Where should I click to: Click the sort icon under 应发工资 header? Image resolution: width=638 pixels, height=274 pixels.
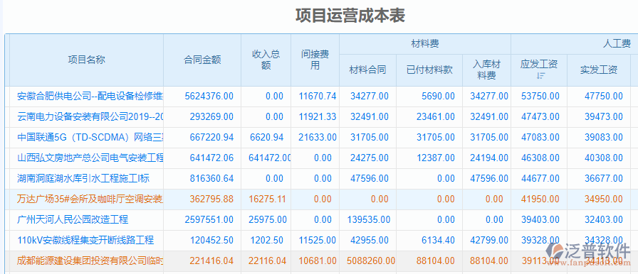540,75
